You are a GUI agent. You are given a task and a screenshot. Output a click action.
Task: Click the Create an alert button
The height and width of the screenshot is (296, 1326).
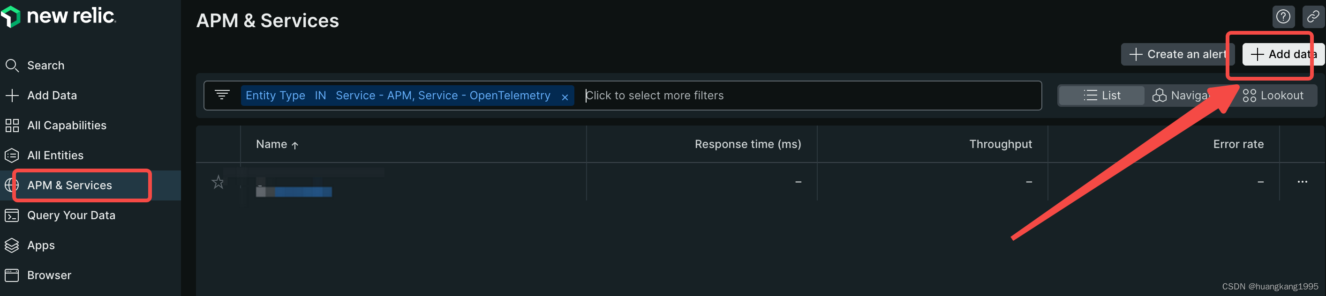[x=1177, y=54]
